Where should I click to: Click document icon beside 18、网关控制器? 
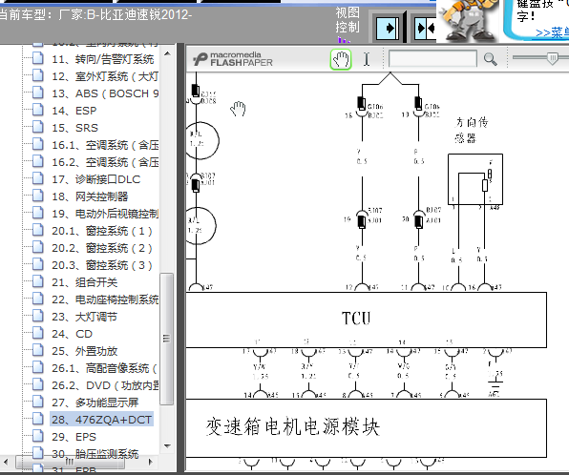pos(38,196)
